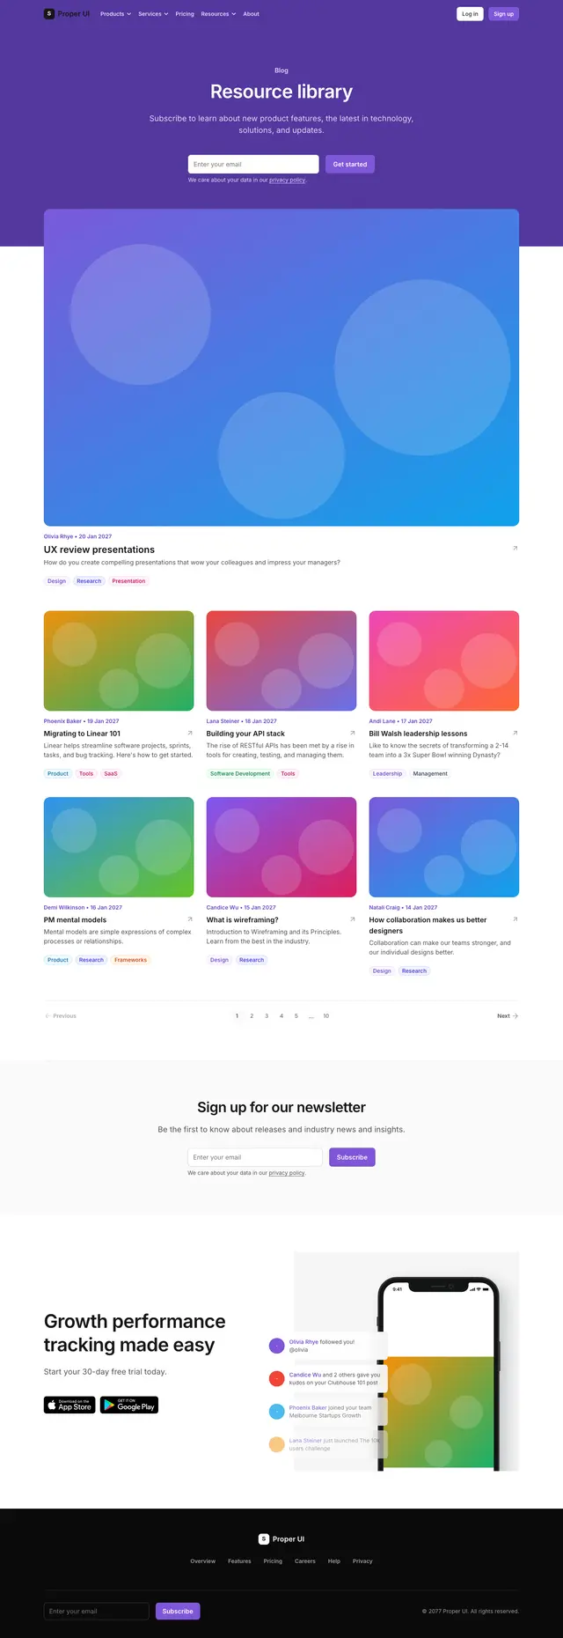The image size is (563, 1638).
Task: Click the Get started button
Action: click(x=350, y=164)
